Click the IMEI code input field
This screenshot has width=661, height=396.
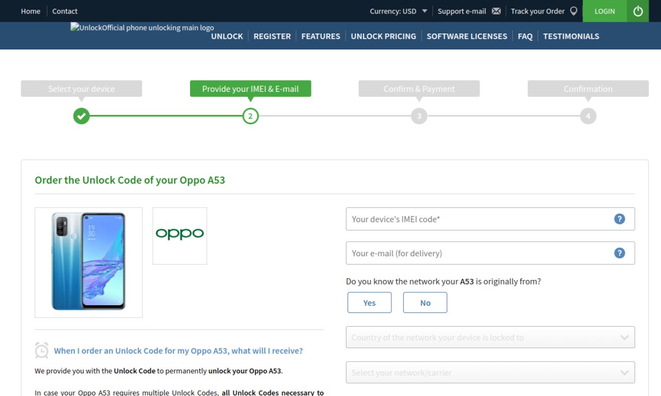pyautogui.click(x=490, y=219)
